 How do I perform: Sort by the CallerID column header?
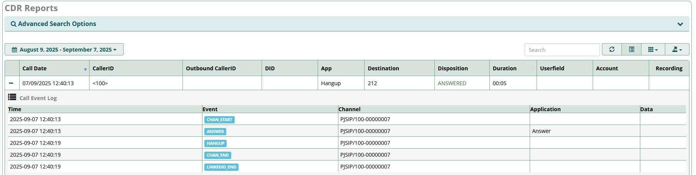103,68
